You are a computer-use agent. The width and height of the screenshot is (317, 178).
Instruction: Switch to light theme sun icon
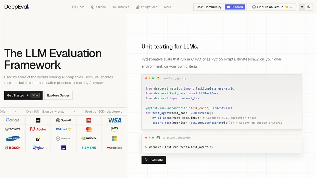tap(302, 7)
